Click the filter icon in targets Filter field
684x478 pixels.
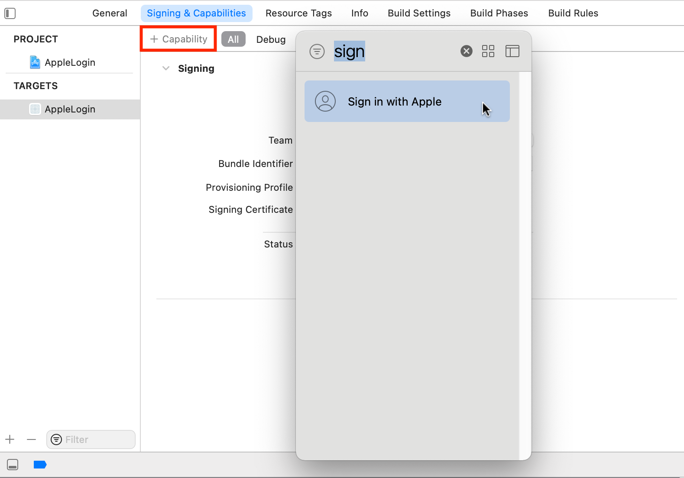click(x=56, y=440)
